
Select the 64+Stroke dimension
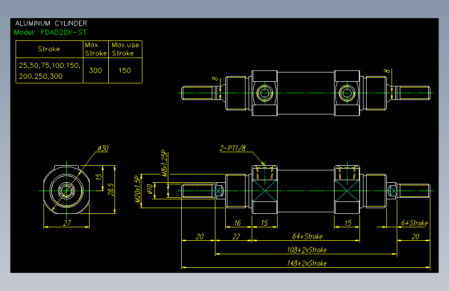[307, 236]
